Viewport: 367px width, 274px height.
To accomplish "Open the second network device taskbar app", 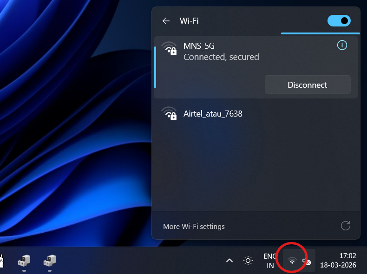I will (49, 261).
